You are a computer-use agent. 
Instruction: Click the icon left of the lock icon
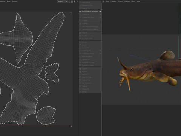pyautogui.click(x=69, y=2)
